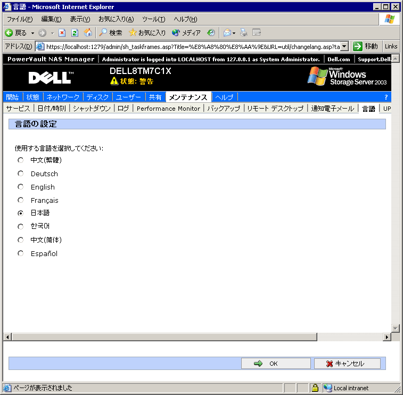This screenshot has height=395, width=403.
Task: Open the ヘルプ tab in blue navigation bar
Action: 224,97
